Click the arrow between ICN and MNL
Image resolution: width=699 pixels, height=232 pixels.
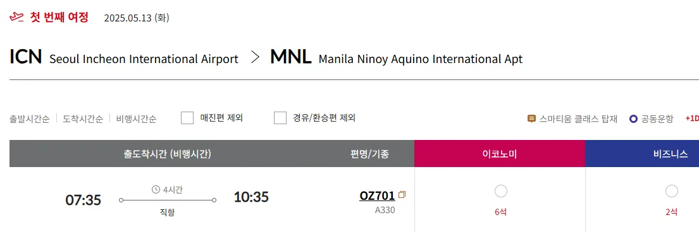(x=255, y=58)
